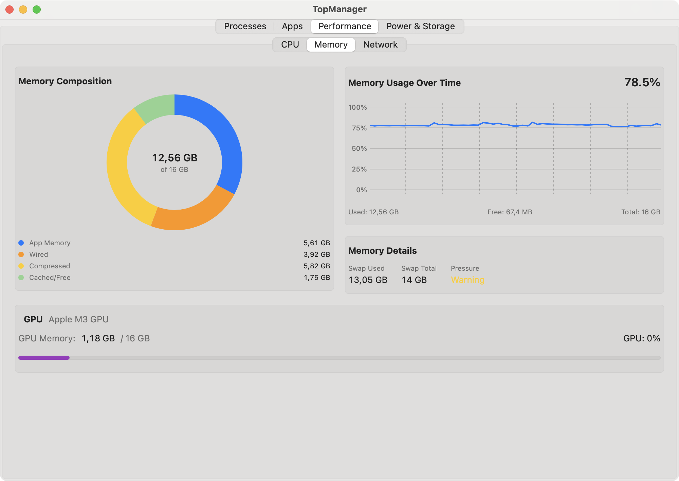This screenshot has height=481, width=679.
Task: Switch to Network sub-tab
Action: pos(380,44)
